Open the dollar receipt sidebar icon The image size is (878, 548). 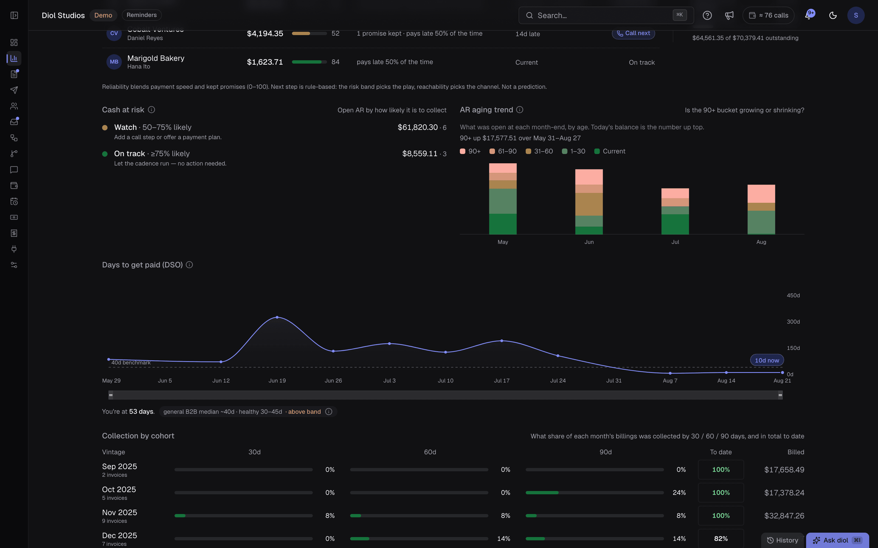tap(14, 233)
